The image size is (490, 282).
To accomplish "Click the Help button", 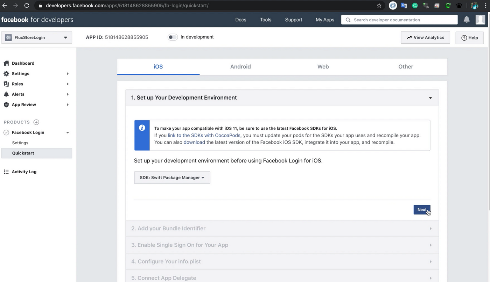I will [470, 38].
